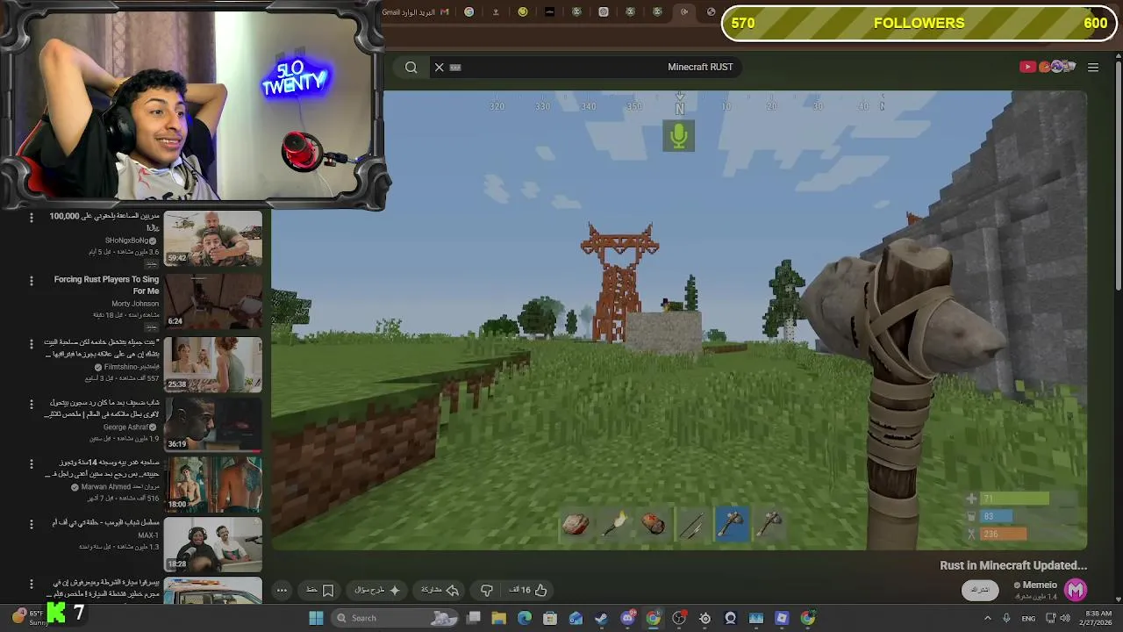Open the clock showing 8:38 AM
The width and height of the screenshot is (1123, 632).
1098,618
